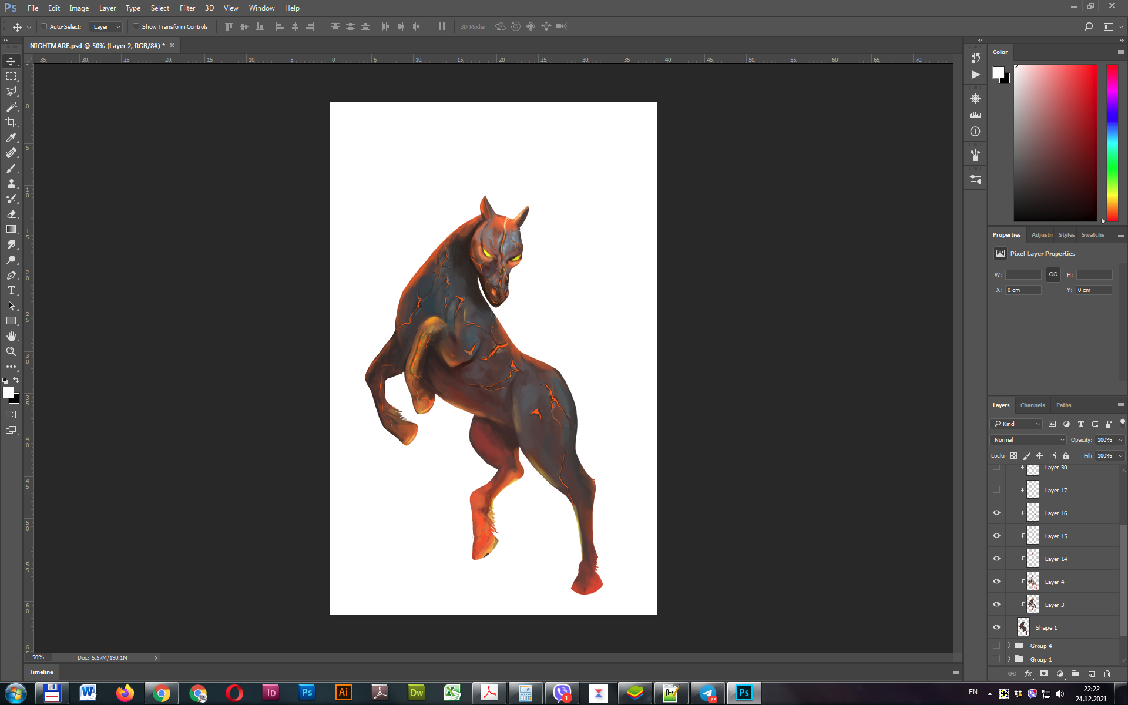Reset default foreground and background colors

(x=5, y=381)
